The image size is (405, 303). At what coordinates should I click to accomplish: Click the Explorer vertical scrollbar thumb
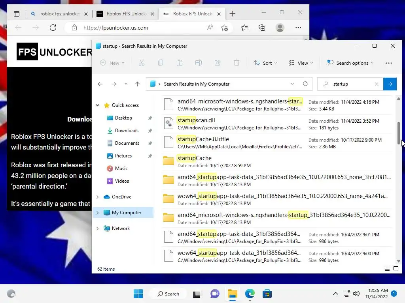click(399, 133)
